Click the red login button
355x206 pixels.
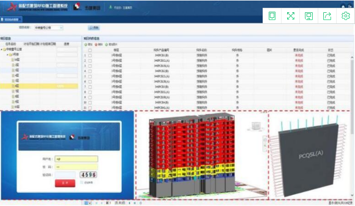point(65,183)
